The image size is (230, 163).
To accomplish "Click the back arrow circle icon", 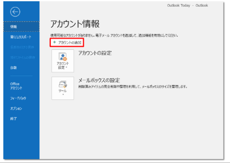I will [x=15, y=12].
